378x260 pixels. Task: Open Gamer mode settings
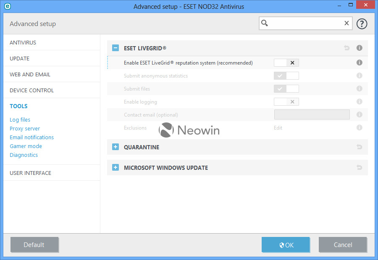(x=26, y=146)
